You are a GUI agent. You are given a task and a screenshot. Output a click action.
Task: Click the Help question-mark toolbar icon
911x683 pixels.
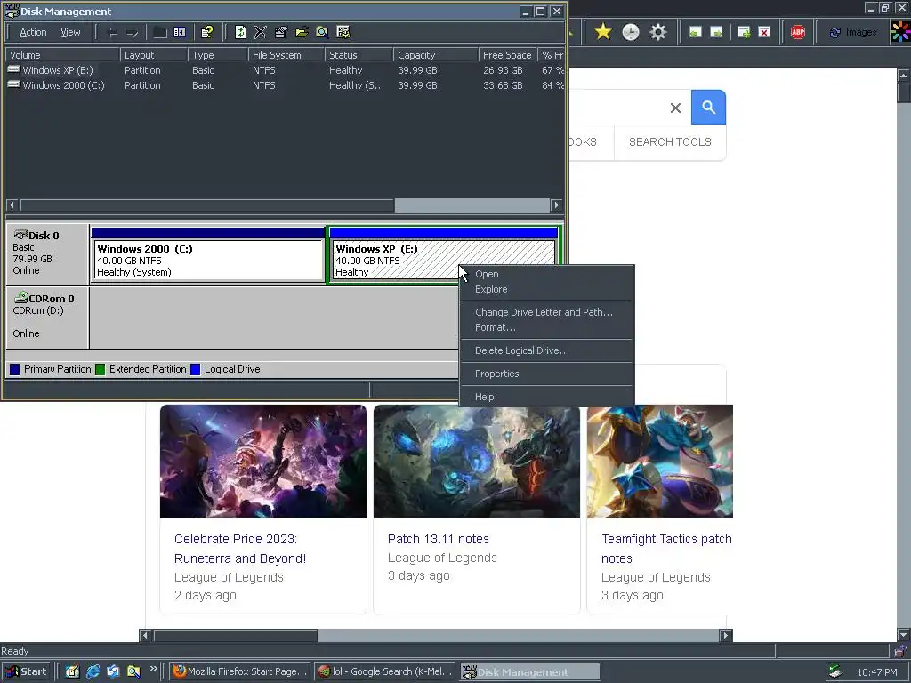(x=206, y=33)
